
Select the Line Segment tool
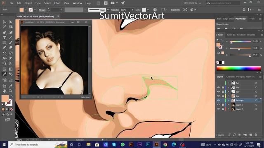pos(11,37)
